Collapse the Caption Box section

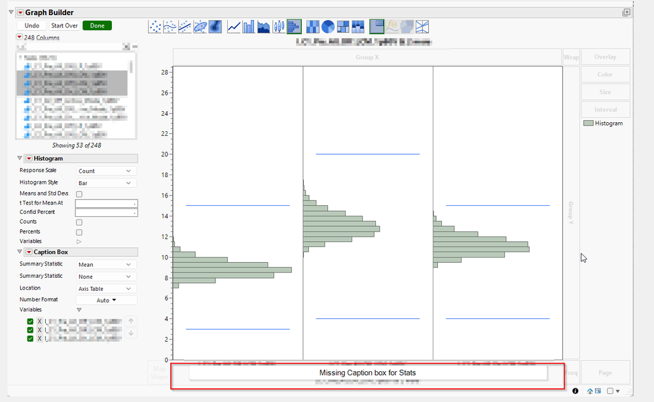20,252
